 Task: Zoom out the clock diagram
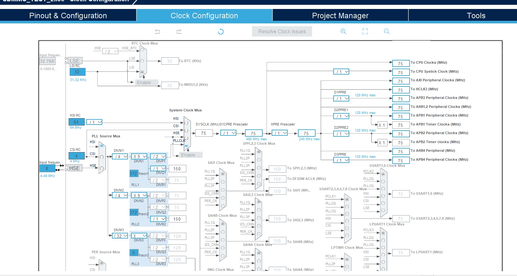point(386,31)
